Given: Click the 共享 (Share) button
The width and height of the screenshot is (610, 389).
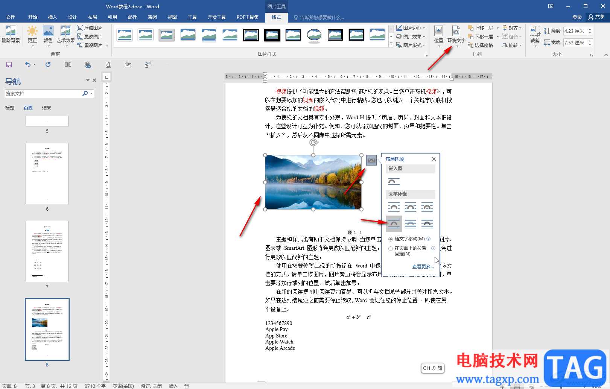Looking at the screenshot, I should 597,17.
